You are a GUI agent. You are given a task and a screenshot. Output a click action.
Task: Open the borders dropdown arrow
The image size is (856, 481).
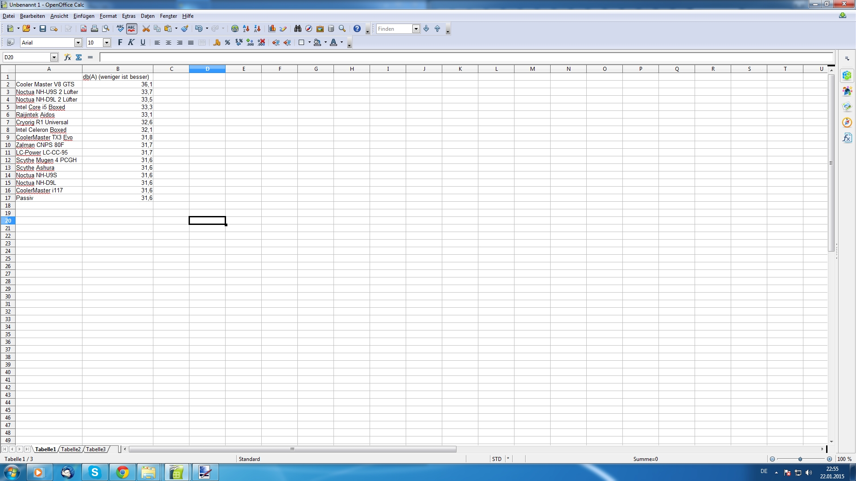pyautogui.click(x=309, y=43)
